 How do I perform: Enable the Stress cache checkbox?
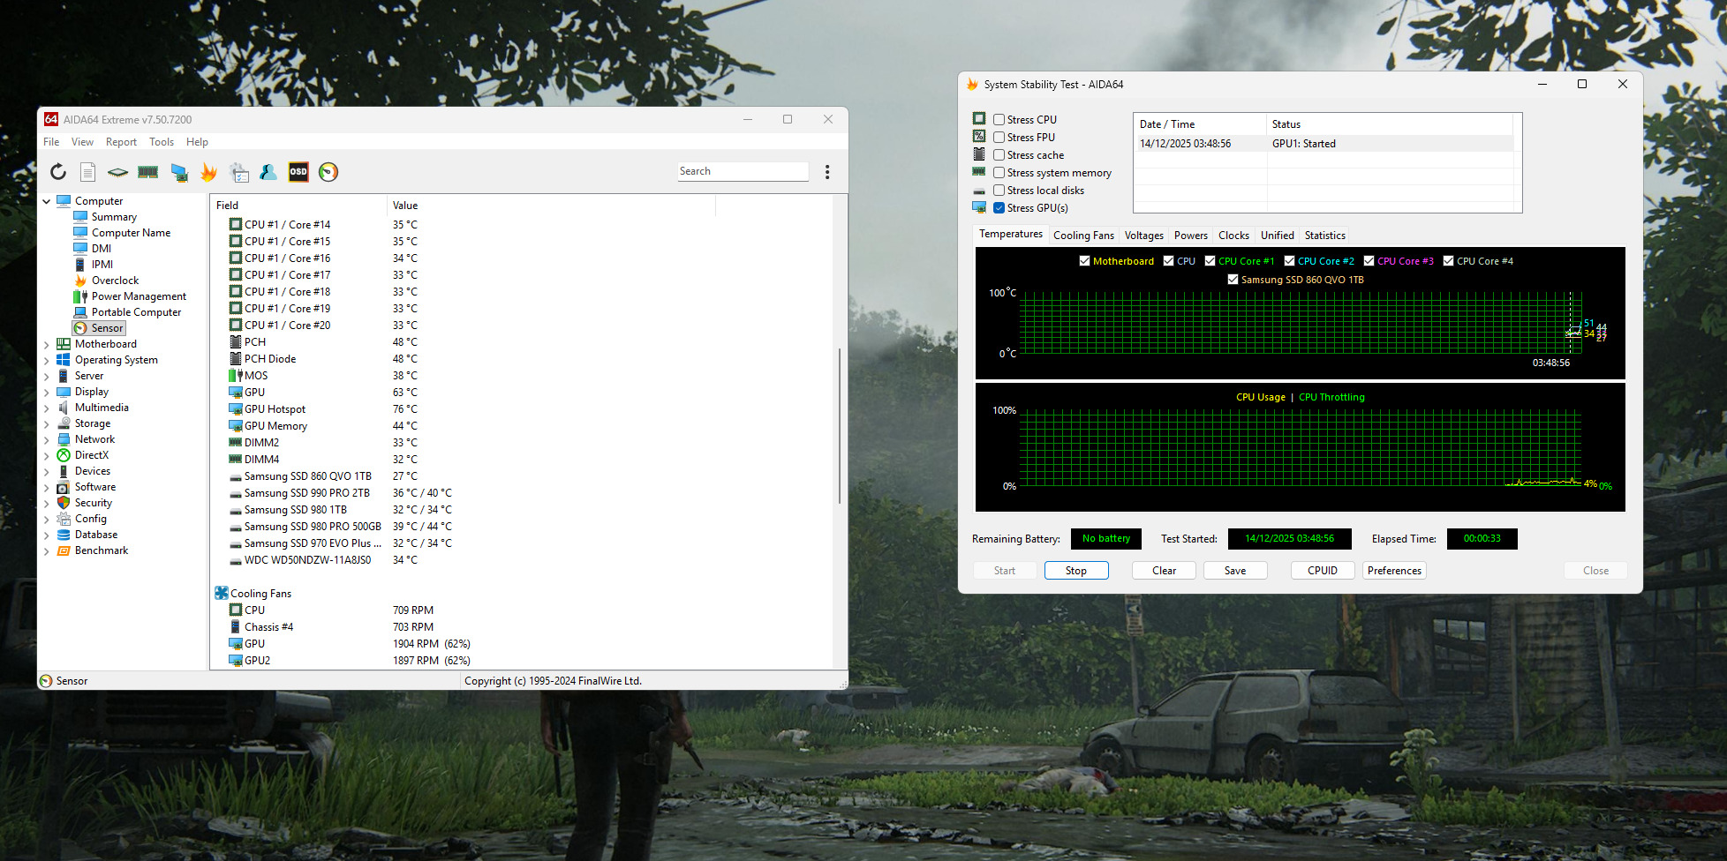[999, 155]
